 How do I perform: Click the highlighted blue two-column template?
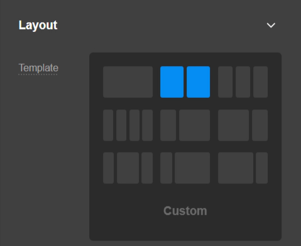(x=185, y=82)
